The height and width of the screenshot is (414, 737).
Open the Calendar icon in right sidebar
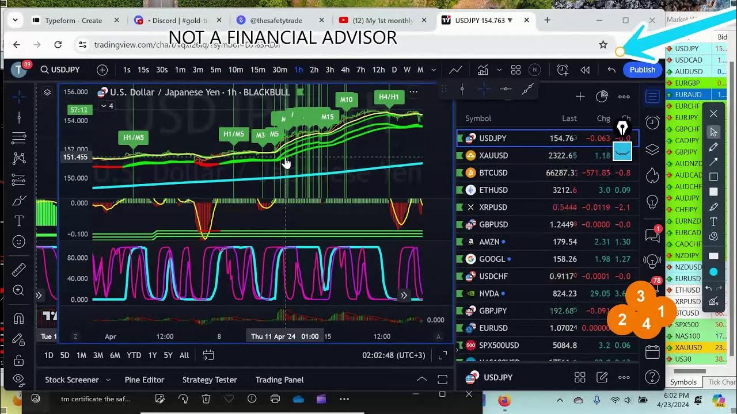coord(652,351)
